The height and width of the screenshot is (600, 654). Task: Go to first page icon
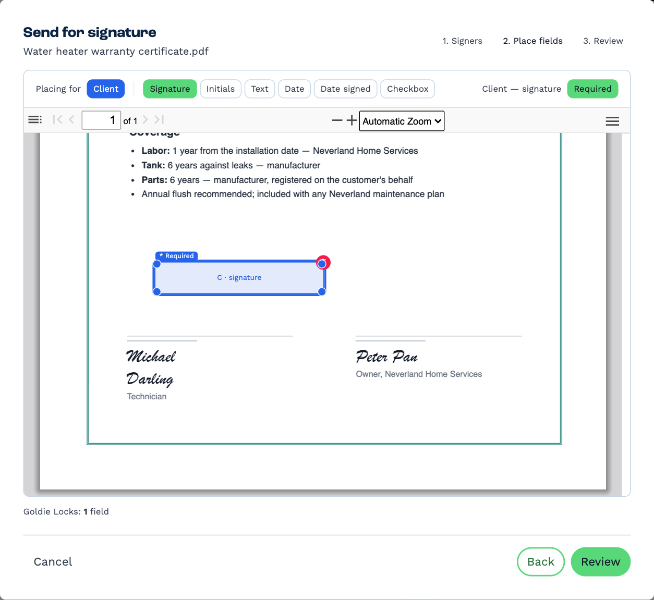click(57, 120)
